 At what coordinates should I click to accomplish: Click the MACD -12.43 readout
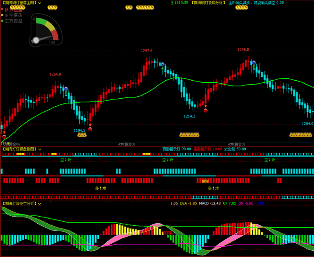[210, 203]
